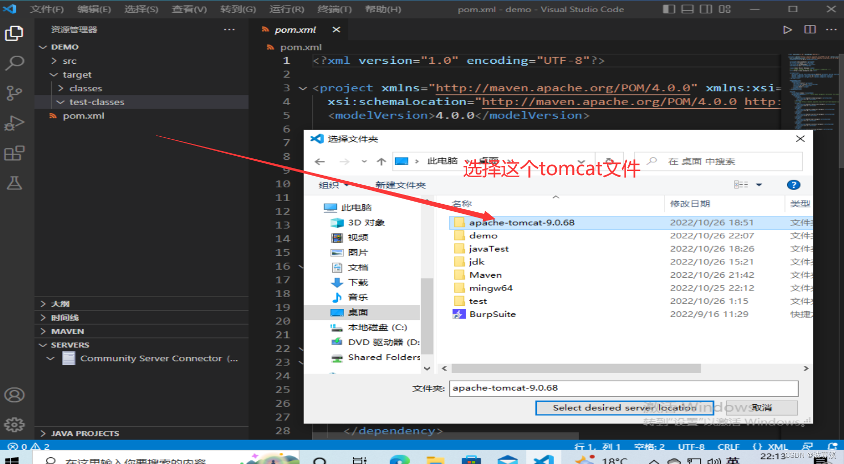This screenshot has width=844, height=464.
Task: Open address bar history dropdown
Action: pyautogui.click(x=581, y=161)
